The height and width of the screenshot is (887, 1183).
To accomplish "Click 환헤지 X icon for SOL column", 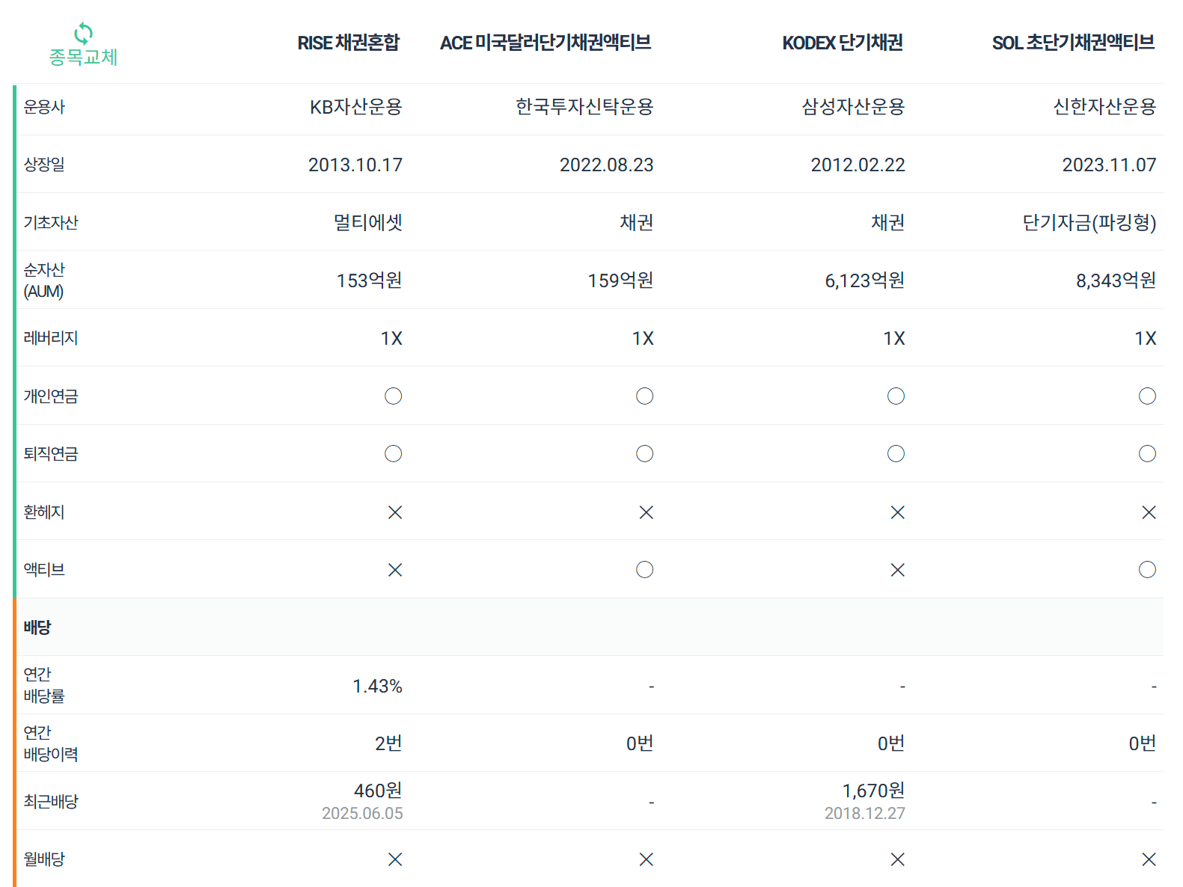I will [1149, 512].
